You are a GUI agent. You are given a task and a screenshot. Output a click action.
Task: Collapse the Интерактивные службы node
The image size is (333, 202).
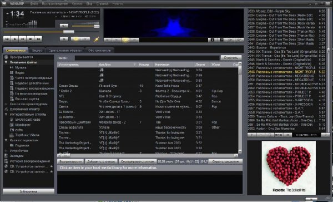point(6,114)
